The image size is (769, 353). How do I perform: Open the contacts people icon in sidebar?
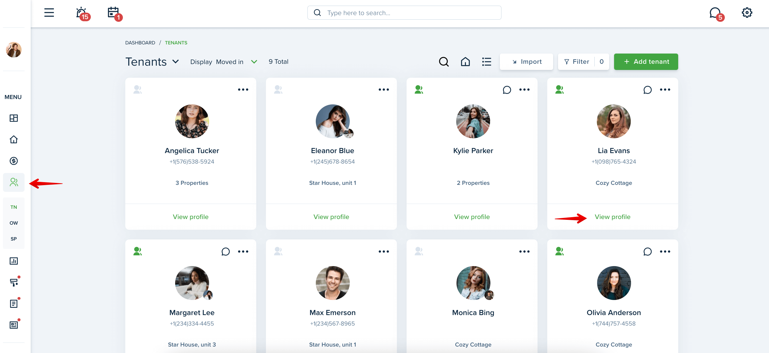(14, 182)
